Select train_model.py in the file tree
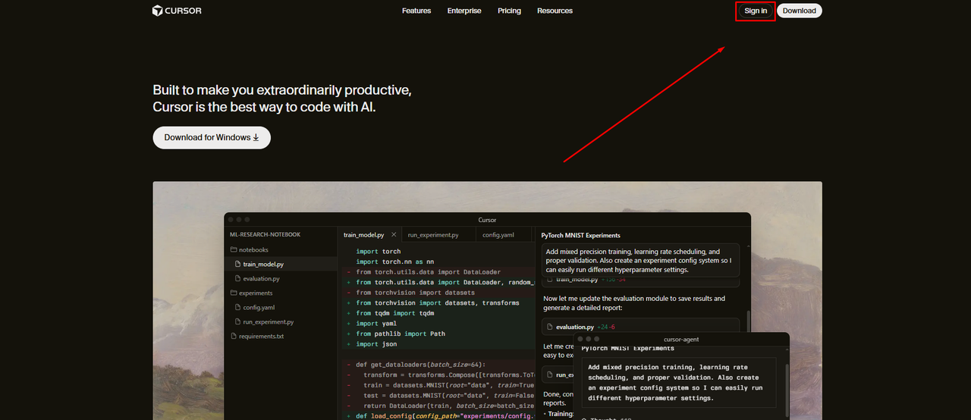This screenshot has width=971, height=420. click(x=281, y=264)
